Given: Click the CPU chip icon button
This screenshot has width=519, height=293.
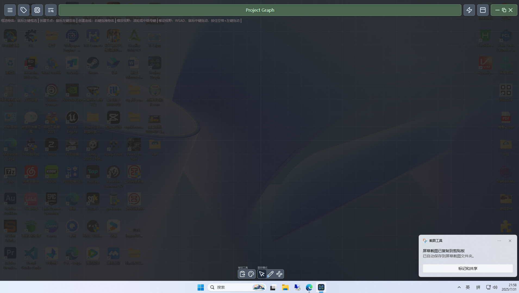Looking at the screenshot, I should (x=37, y=10).
